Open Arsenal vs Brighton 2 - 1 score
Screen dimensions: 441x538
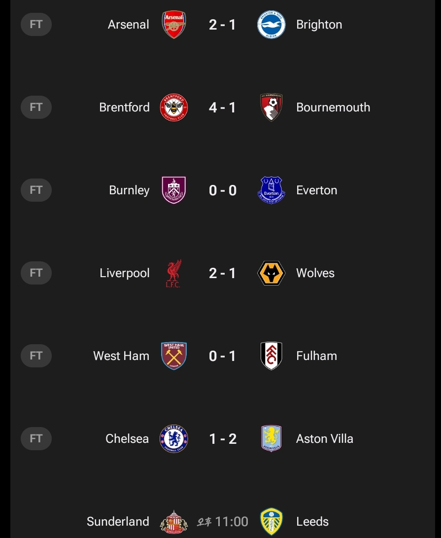pos(222,25)
